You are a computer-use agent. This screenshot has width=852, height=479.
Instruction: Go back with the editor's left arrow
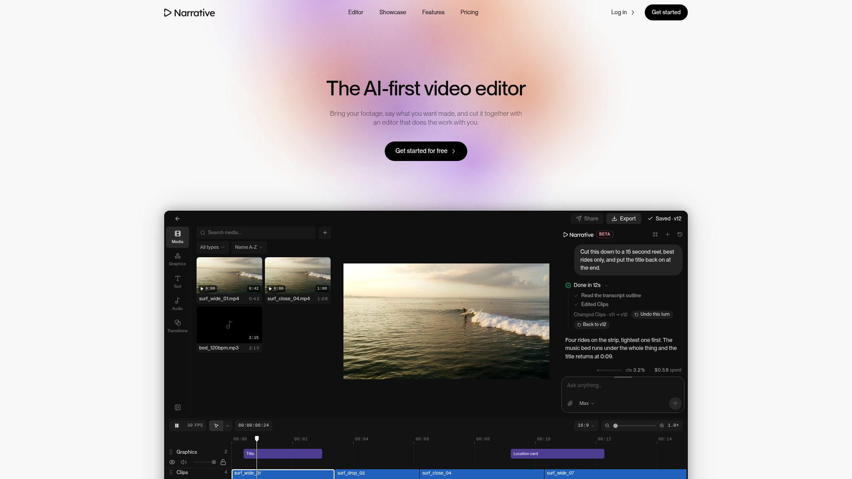click(x=177, y=219)
